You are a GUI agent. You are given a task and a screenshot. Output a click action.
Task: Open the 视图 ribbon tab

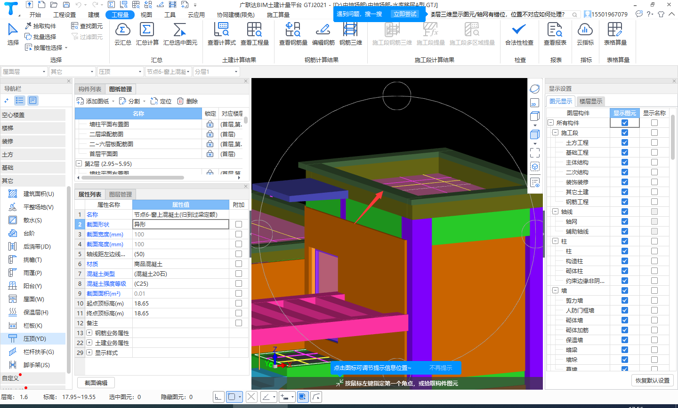point(146,15)
